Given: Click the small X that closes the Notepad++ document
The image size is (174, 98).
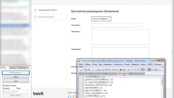Looking at the screenshot, I should (162, 67).
